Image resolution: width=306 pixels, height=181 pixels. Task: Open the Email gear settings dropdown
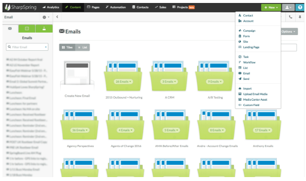(46, 17)
